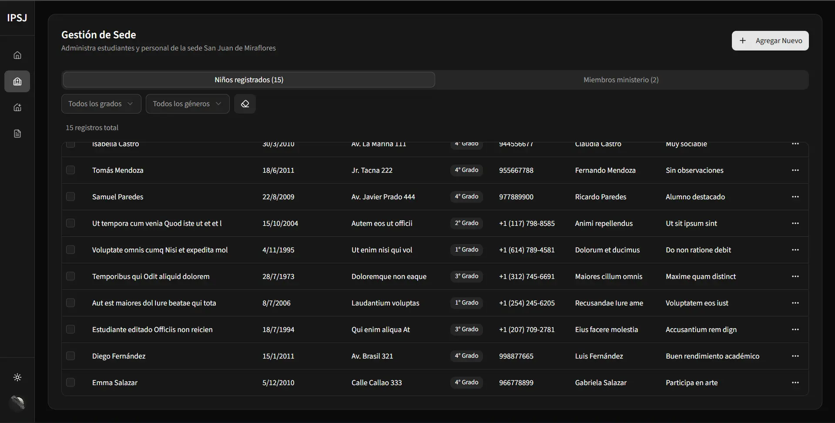The height and width of the screenshot is (423, 835).
Task: Open the user avatar at sidebar bottom
Action: (17, 403)
